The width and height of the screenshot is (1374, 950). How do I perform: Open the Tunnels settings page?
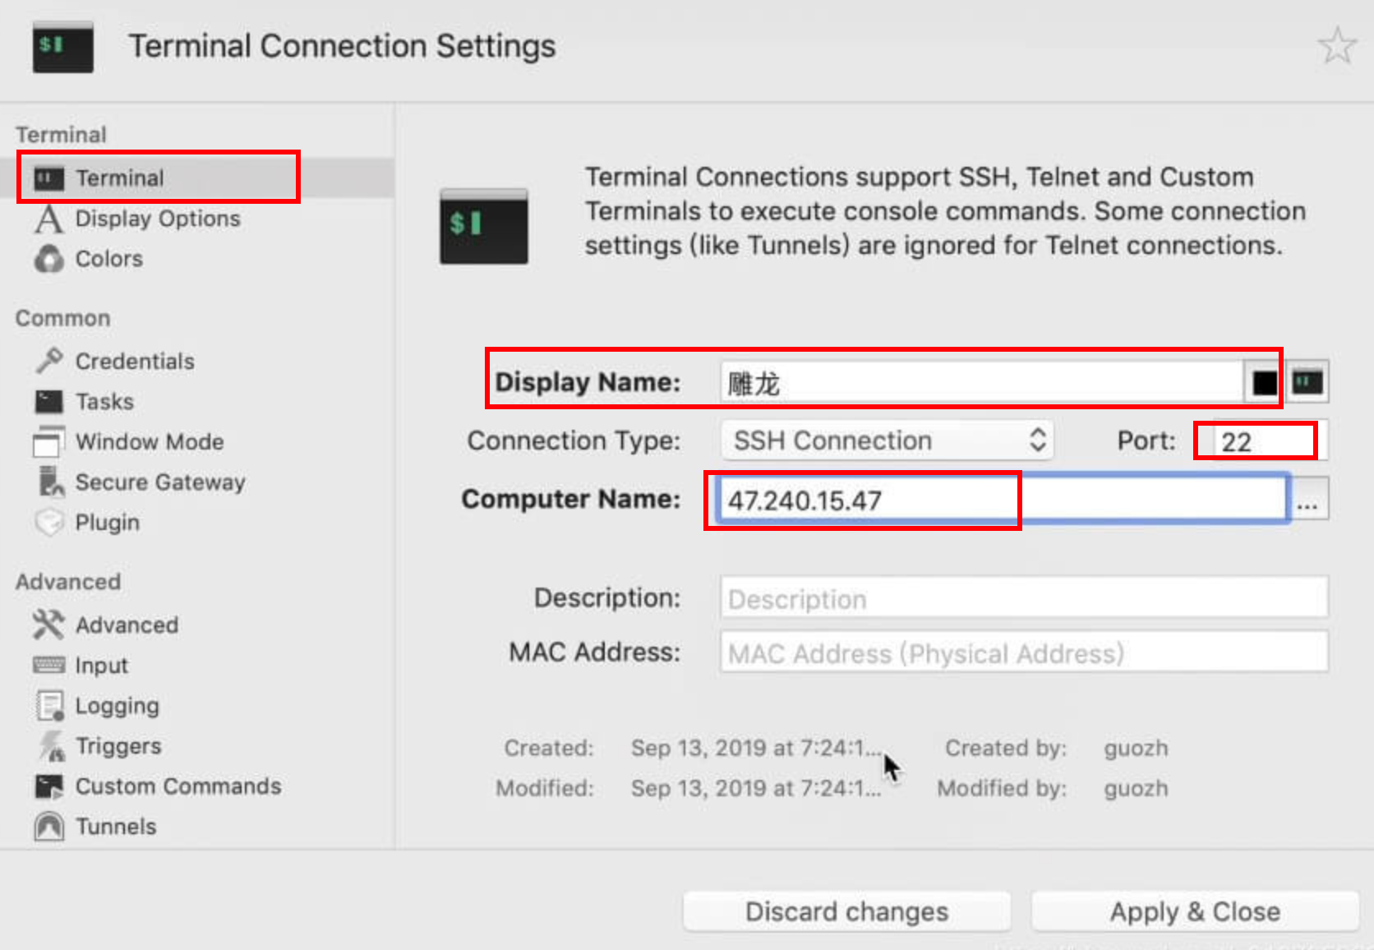115,826
